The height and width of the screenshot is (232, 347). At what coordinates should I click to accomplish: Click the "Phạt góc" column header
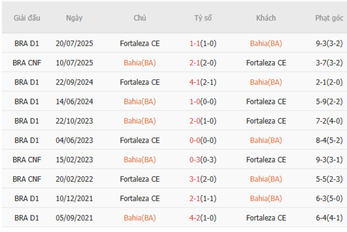(329, 18)
